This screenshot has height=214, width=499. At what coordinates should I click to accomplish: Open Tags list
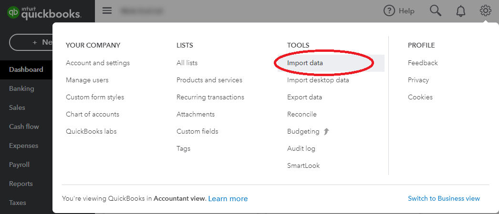click(183, 148)
